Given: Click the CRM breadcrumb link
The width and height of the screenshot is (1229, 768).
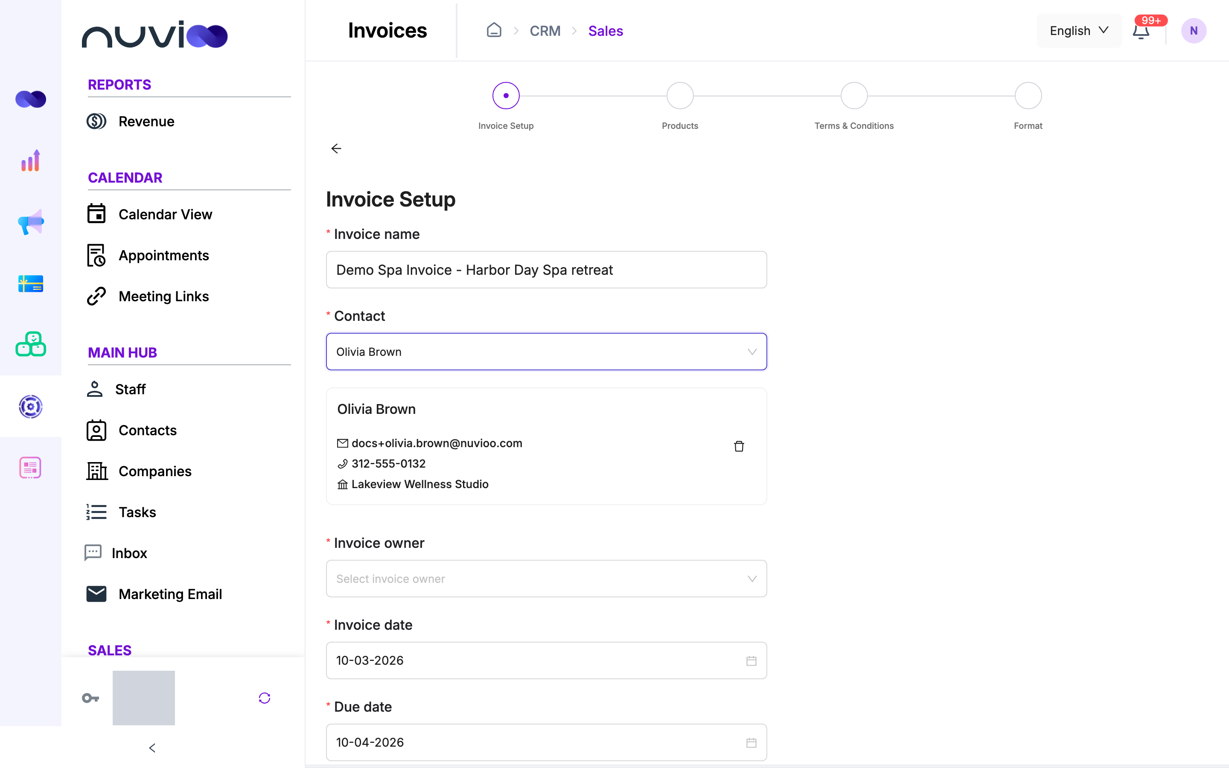Looking at the screenshot, I should [545, 31].
